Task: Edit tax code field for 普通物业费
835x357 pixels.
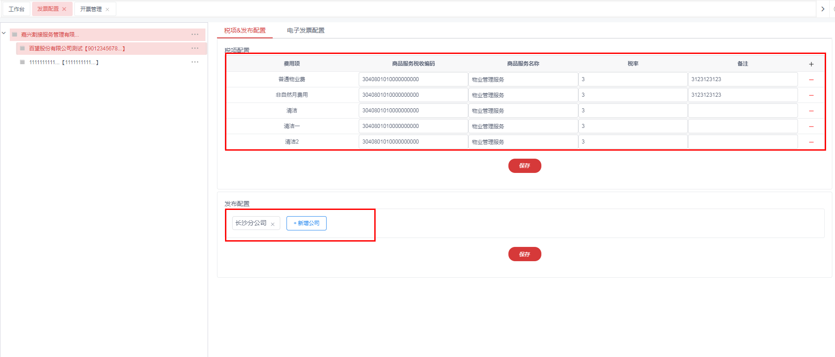Action: tap(413, 79)
